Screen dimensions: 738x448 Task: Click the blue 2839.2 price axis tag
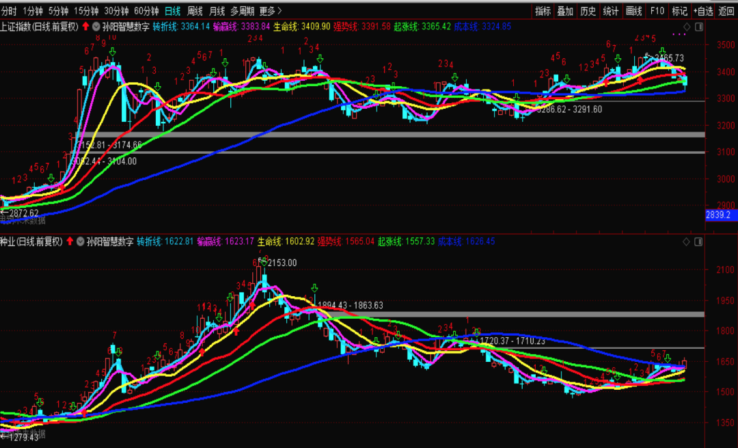(721, 215)
